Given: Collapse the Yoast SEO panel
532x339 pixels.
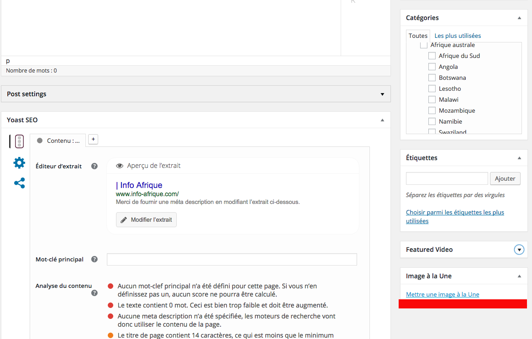Looking at the screenshot, I should 382,120.
